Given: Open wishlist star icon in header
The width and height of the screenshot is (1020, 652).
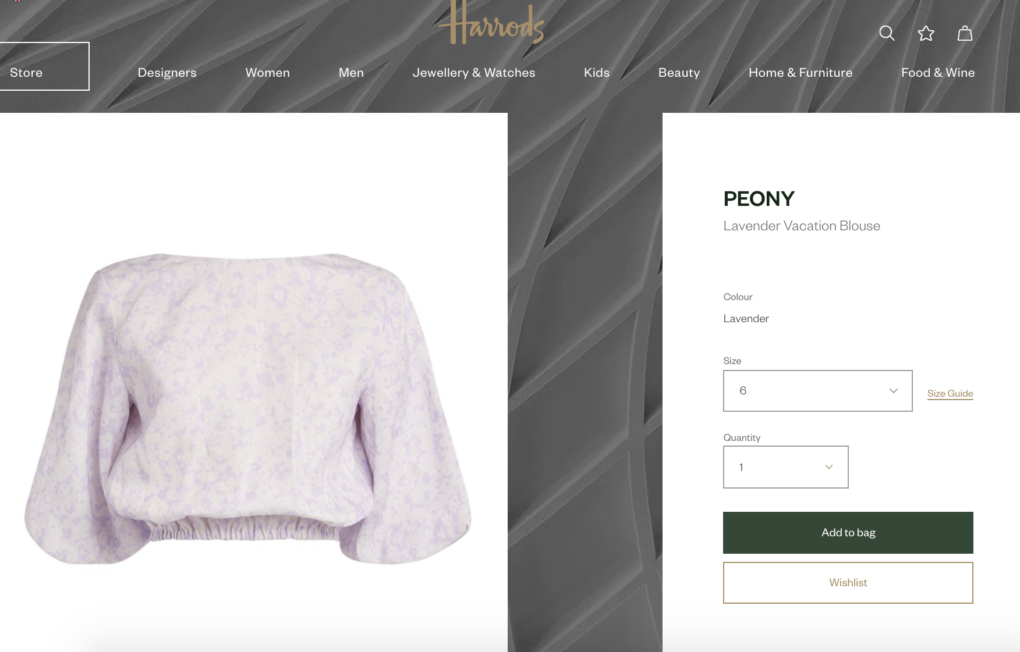Looking at the screenshot, I should coord(926,33).
